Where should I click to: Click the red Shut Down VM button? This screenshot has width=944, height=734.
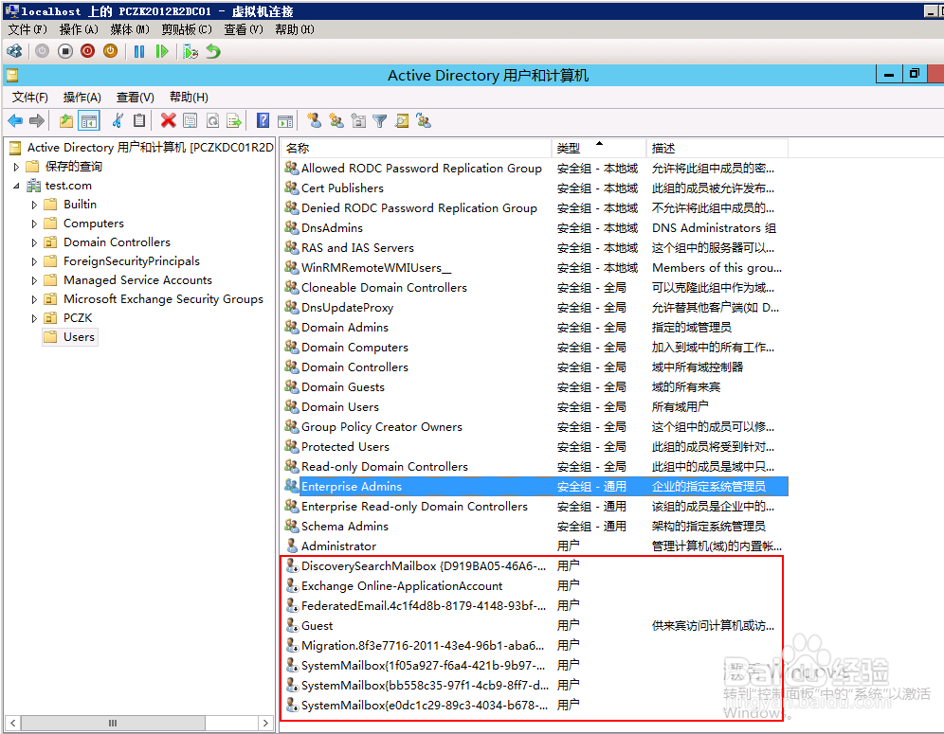pos(88,52)
